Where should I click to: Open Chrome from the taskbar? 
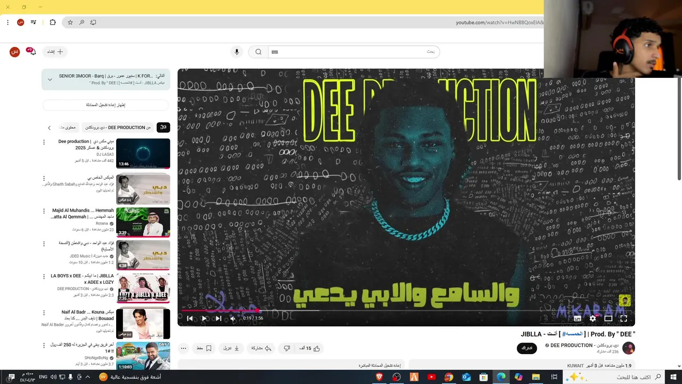pyautogui.click(x=449, y=377)
